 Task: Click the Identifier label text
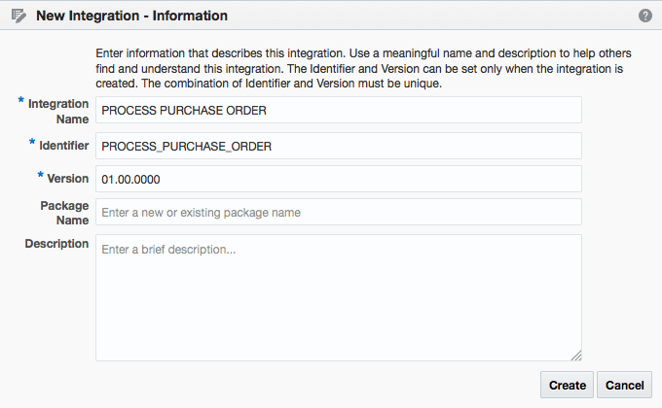pos(63,146)
